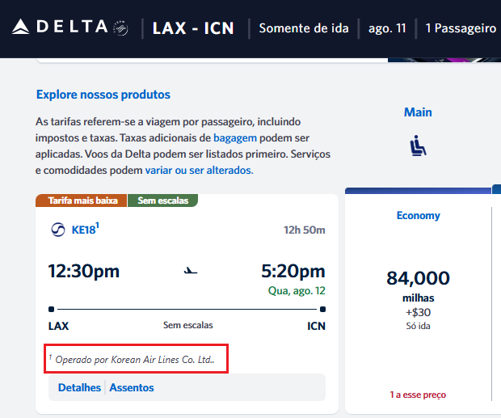
Task: Open the ago. 11 date picker
Action: 385,28
